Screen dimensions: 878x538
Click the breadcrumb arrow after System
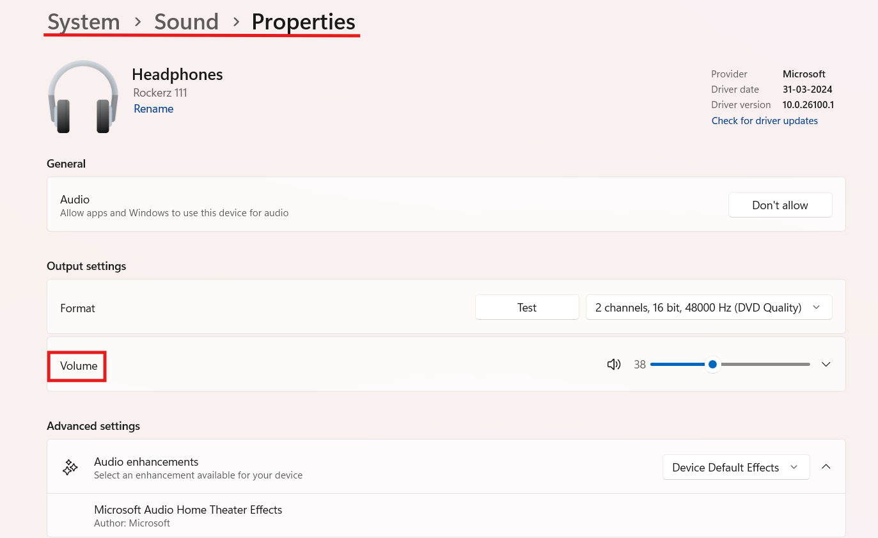[x=137, y=22]
